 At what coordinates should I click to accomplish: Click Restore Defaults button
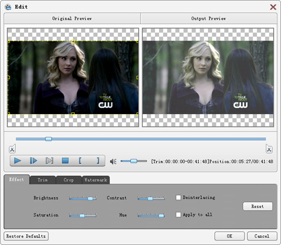tap(26, 236)
